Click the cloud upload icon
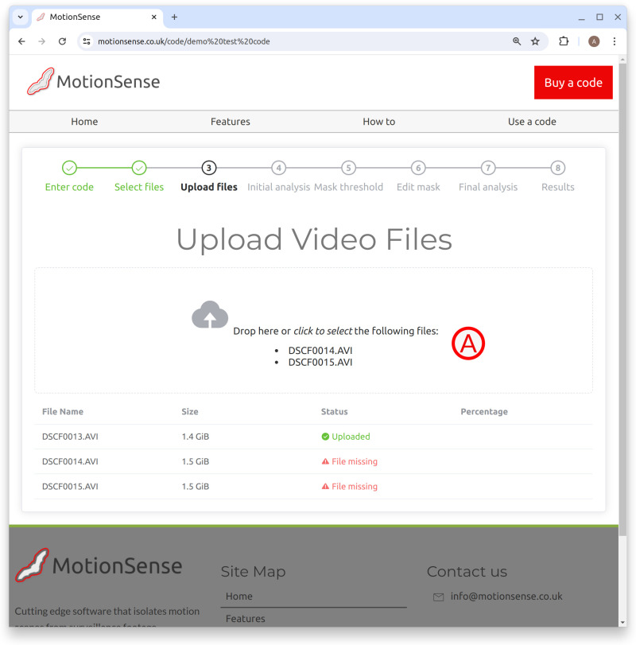This screenshot has height=645, width=636. coord(210,314)
